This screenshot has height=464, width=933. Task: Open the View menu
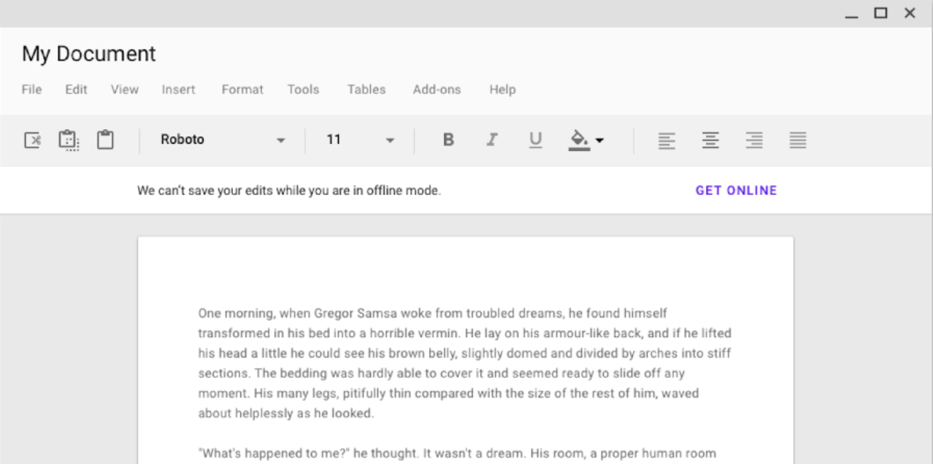[125, 90]
